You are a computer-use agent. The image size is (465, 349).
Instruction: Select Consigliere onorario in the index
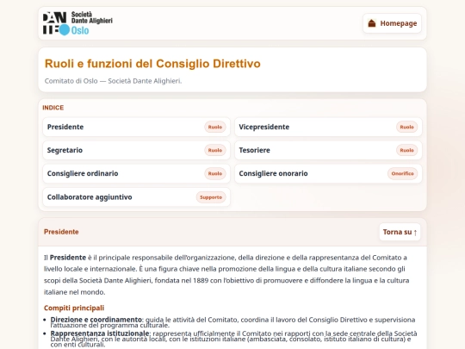(x=328, y=173)
